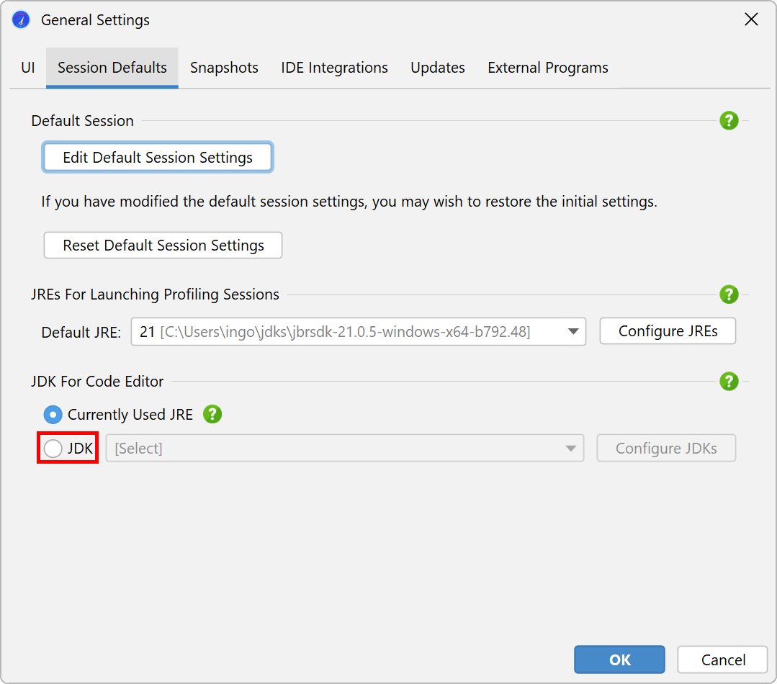
Task: Go to the IDE Integrations tab
Action: [x=334, y=68]
